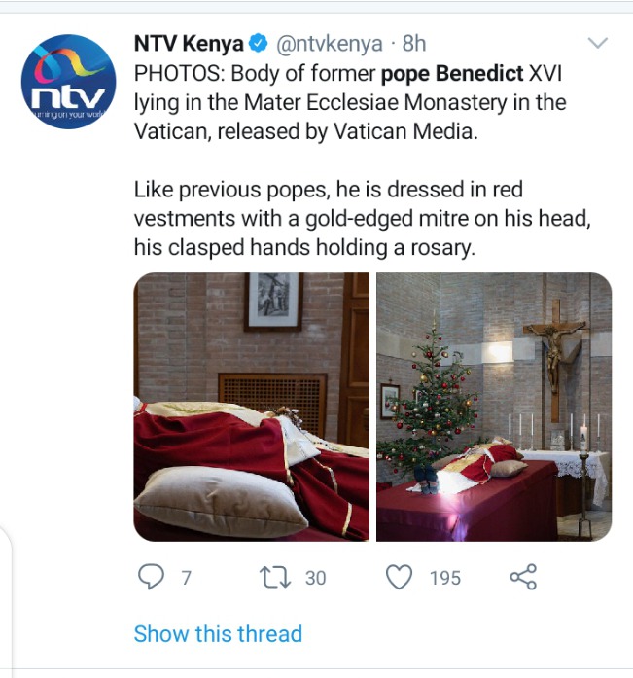Open the reply comment icon

[151, 577]
